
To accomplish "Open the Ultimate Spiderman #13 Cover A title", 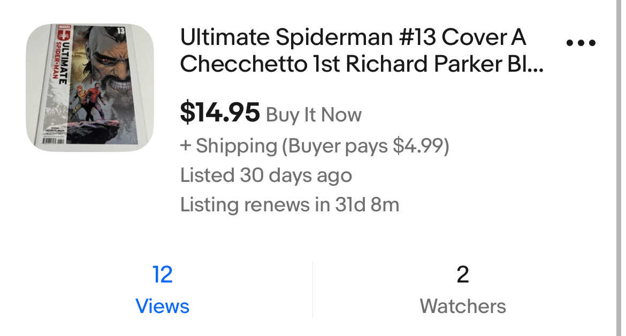I will [353, 37].
